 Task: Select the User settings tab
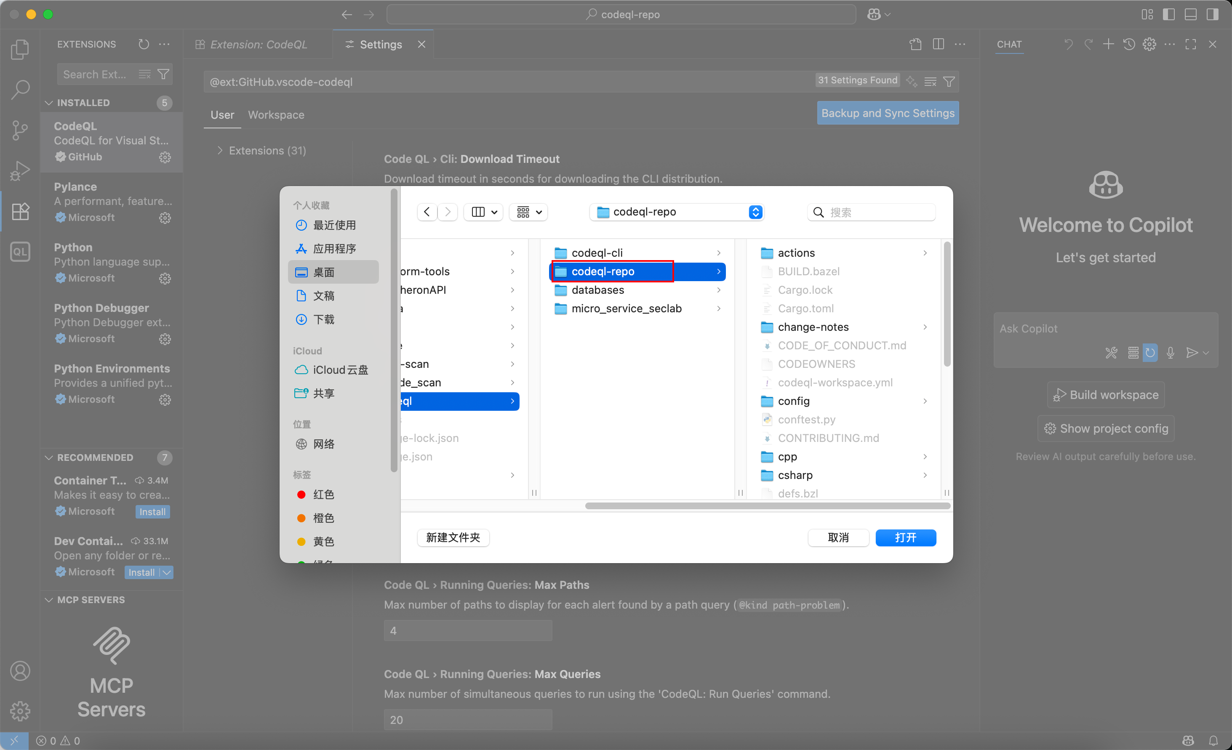(x=222, y=114)
